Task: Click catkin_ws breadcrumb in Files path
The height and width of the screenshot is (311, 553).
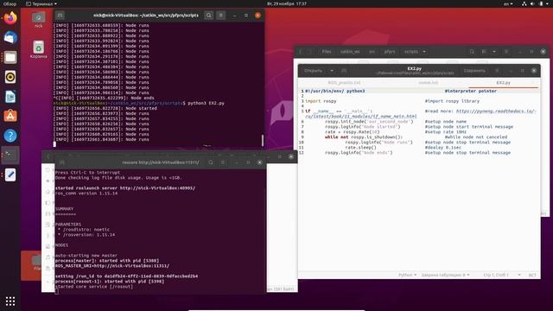Action: pos(350,52)
